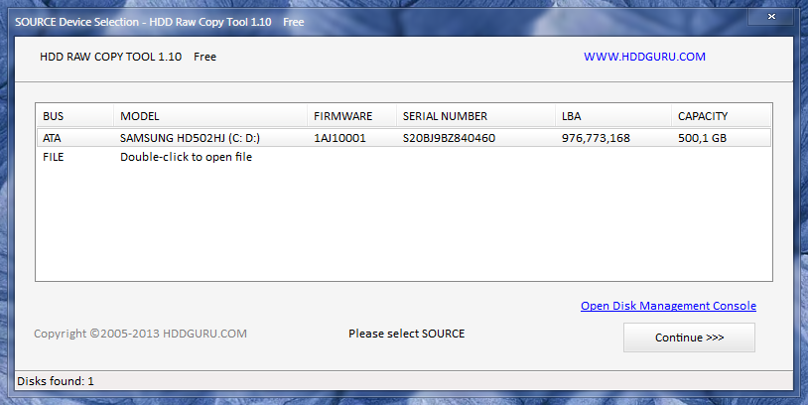Click the ATA bus cell

click(53, 138)
